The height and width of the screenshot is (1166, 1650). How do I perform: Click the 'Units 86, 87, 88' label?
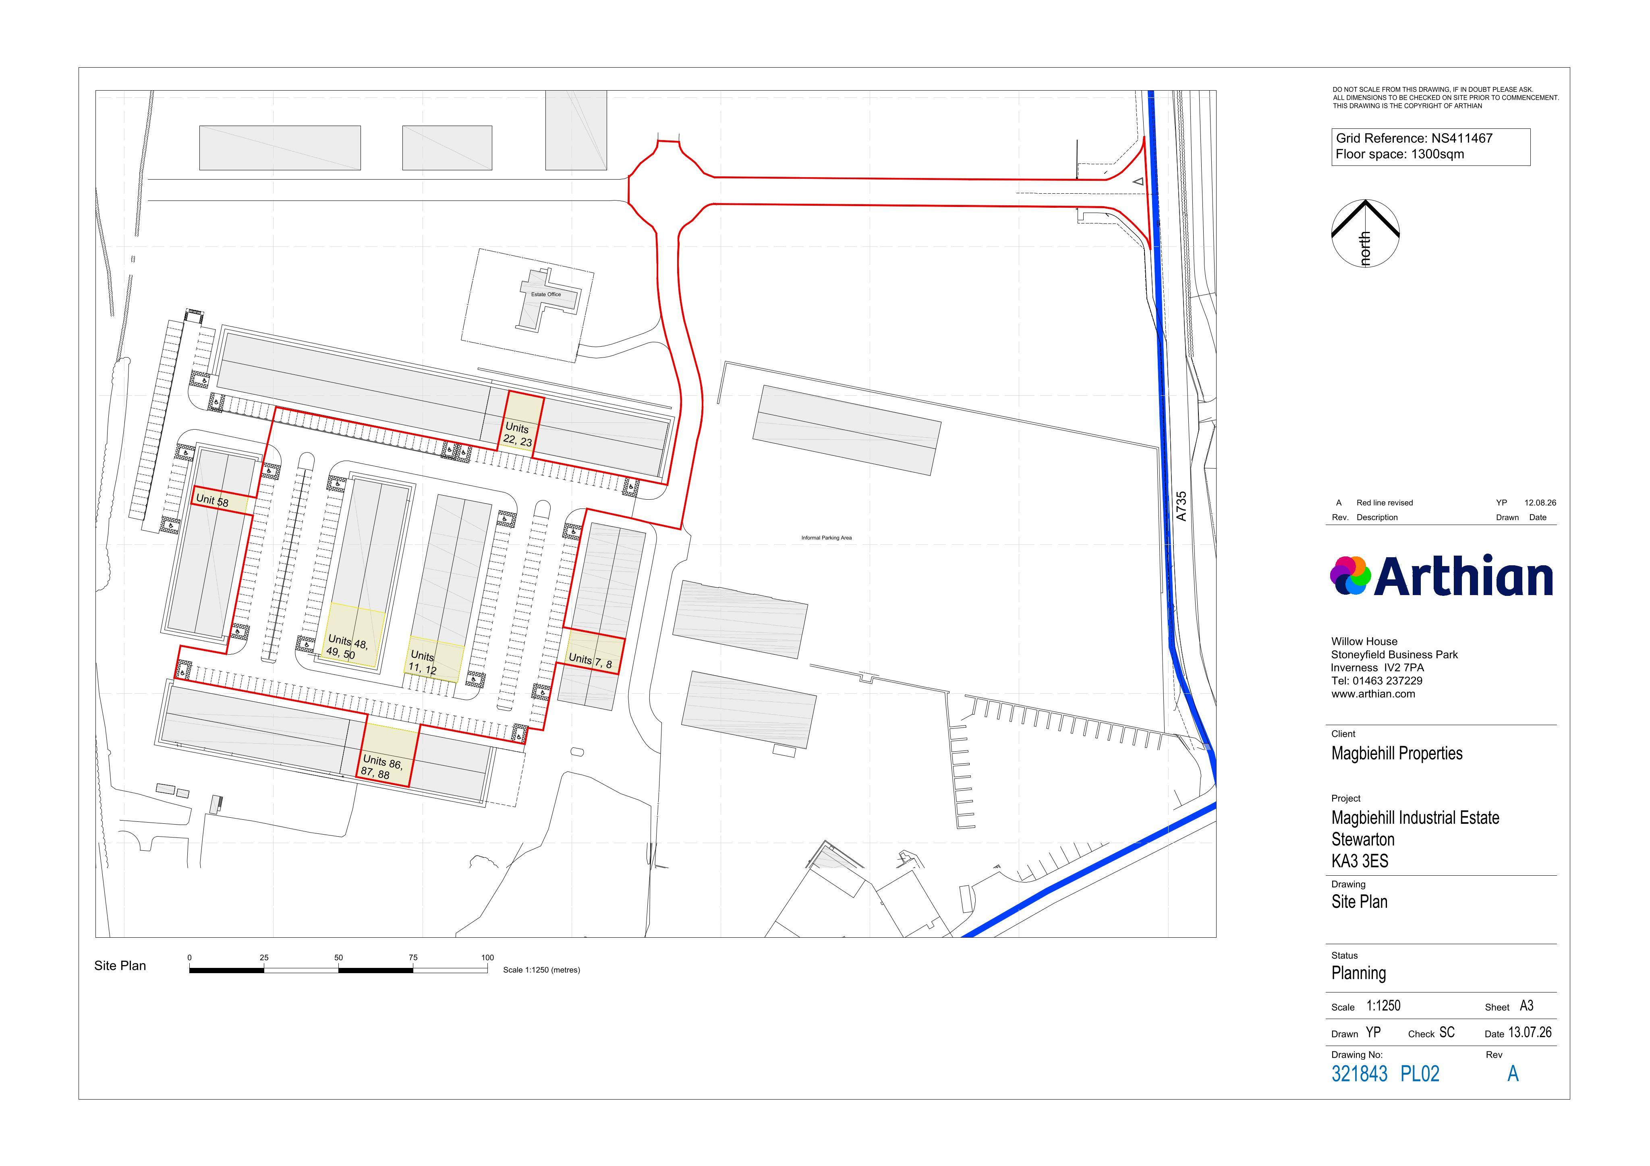(381, 767)
